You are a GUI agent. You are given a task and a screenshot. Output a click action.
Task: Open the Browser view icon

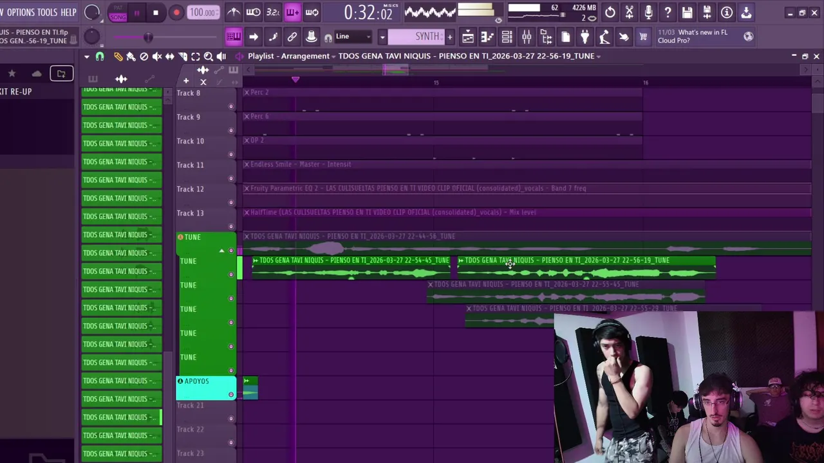pos(546,37)
